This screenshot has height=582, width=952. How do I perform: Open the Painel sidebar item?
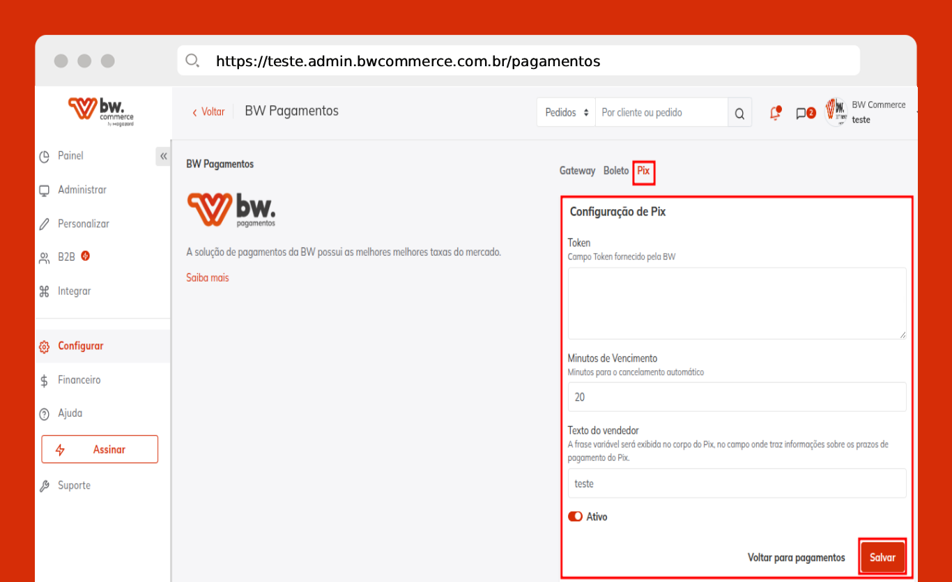70,156
